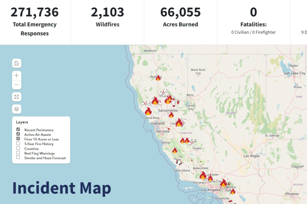
Task: Zoom out with the minus button
Action: pos(17,85)
